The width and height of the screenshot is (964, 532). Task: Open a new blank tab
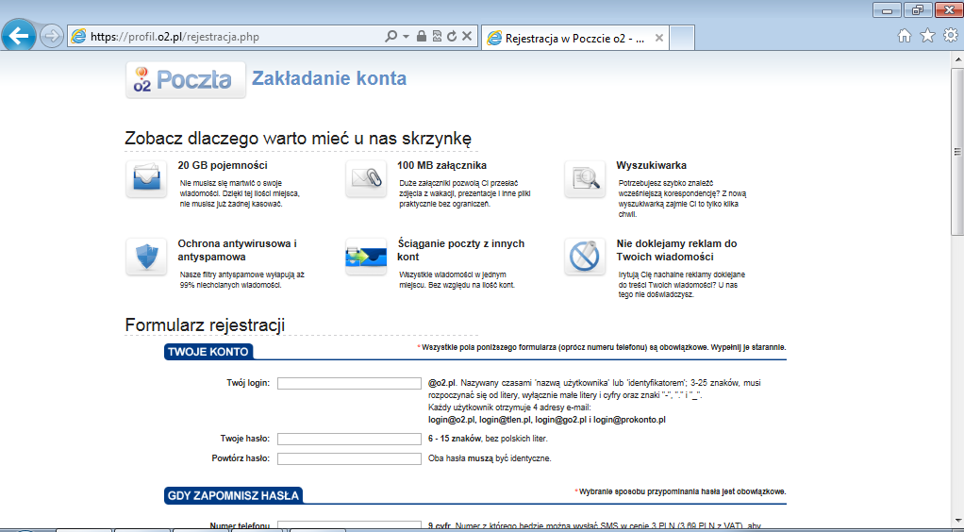(681, 38)
